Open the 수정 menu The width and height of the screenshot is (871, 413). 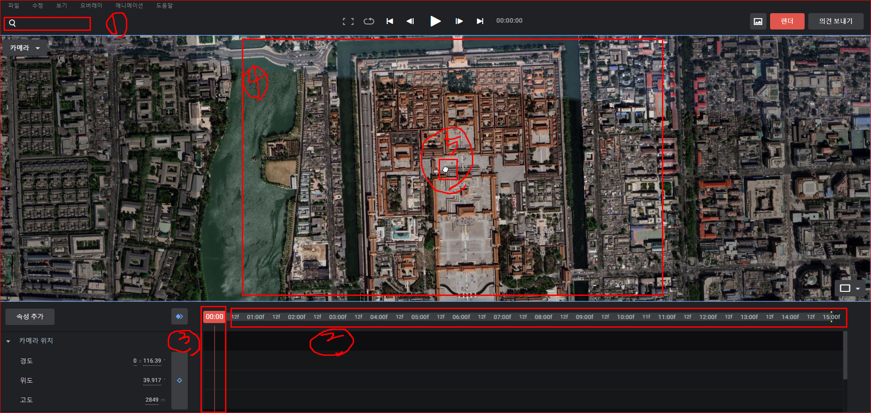[38, 5]
